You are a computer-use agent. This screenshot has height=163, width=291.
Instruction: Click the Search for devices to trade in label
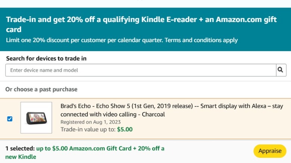(x=46, y=58)
